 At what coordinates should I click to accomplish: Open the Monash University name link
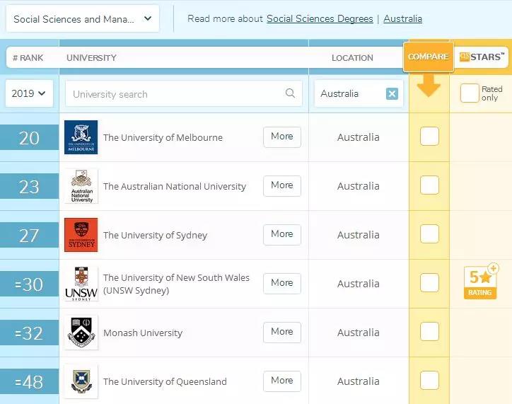tap(143, 333)
